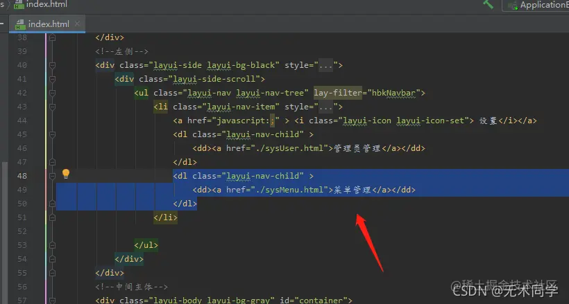Collapse the fold marker on line 38
This screenshot has height=304, width=569.
(x=52, y=37)
